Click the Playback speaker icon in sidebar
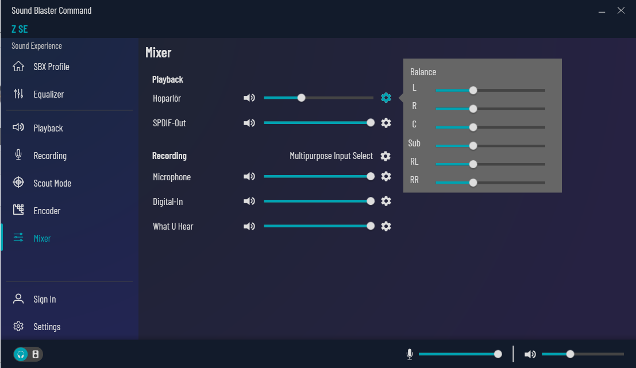 click(18, 127)
